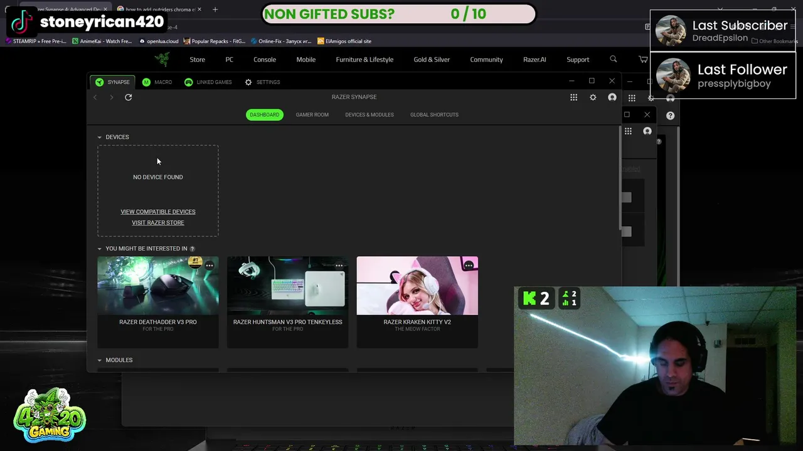Click help icon beside You Might Be Interested In
The height and width of the screenshot is (451, 803).
coord(192,249)
